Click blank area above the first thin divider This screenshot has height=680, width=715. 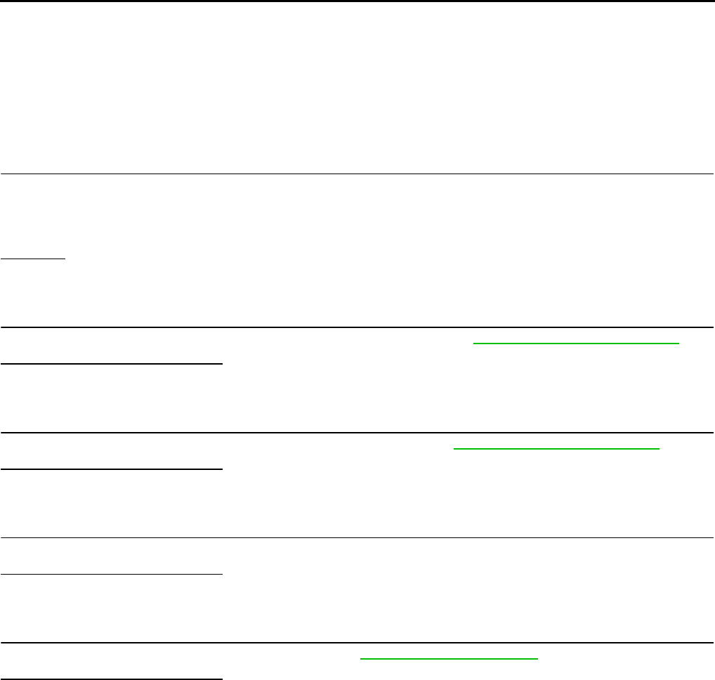357,88
